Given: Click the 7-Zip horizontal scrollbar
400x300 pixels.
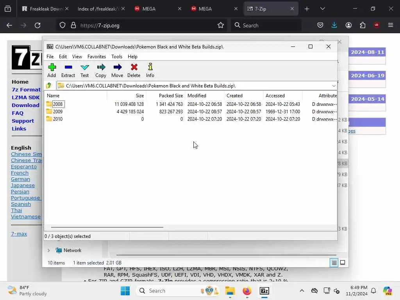Looking at the screenshot, I should 107,227.
